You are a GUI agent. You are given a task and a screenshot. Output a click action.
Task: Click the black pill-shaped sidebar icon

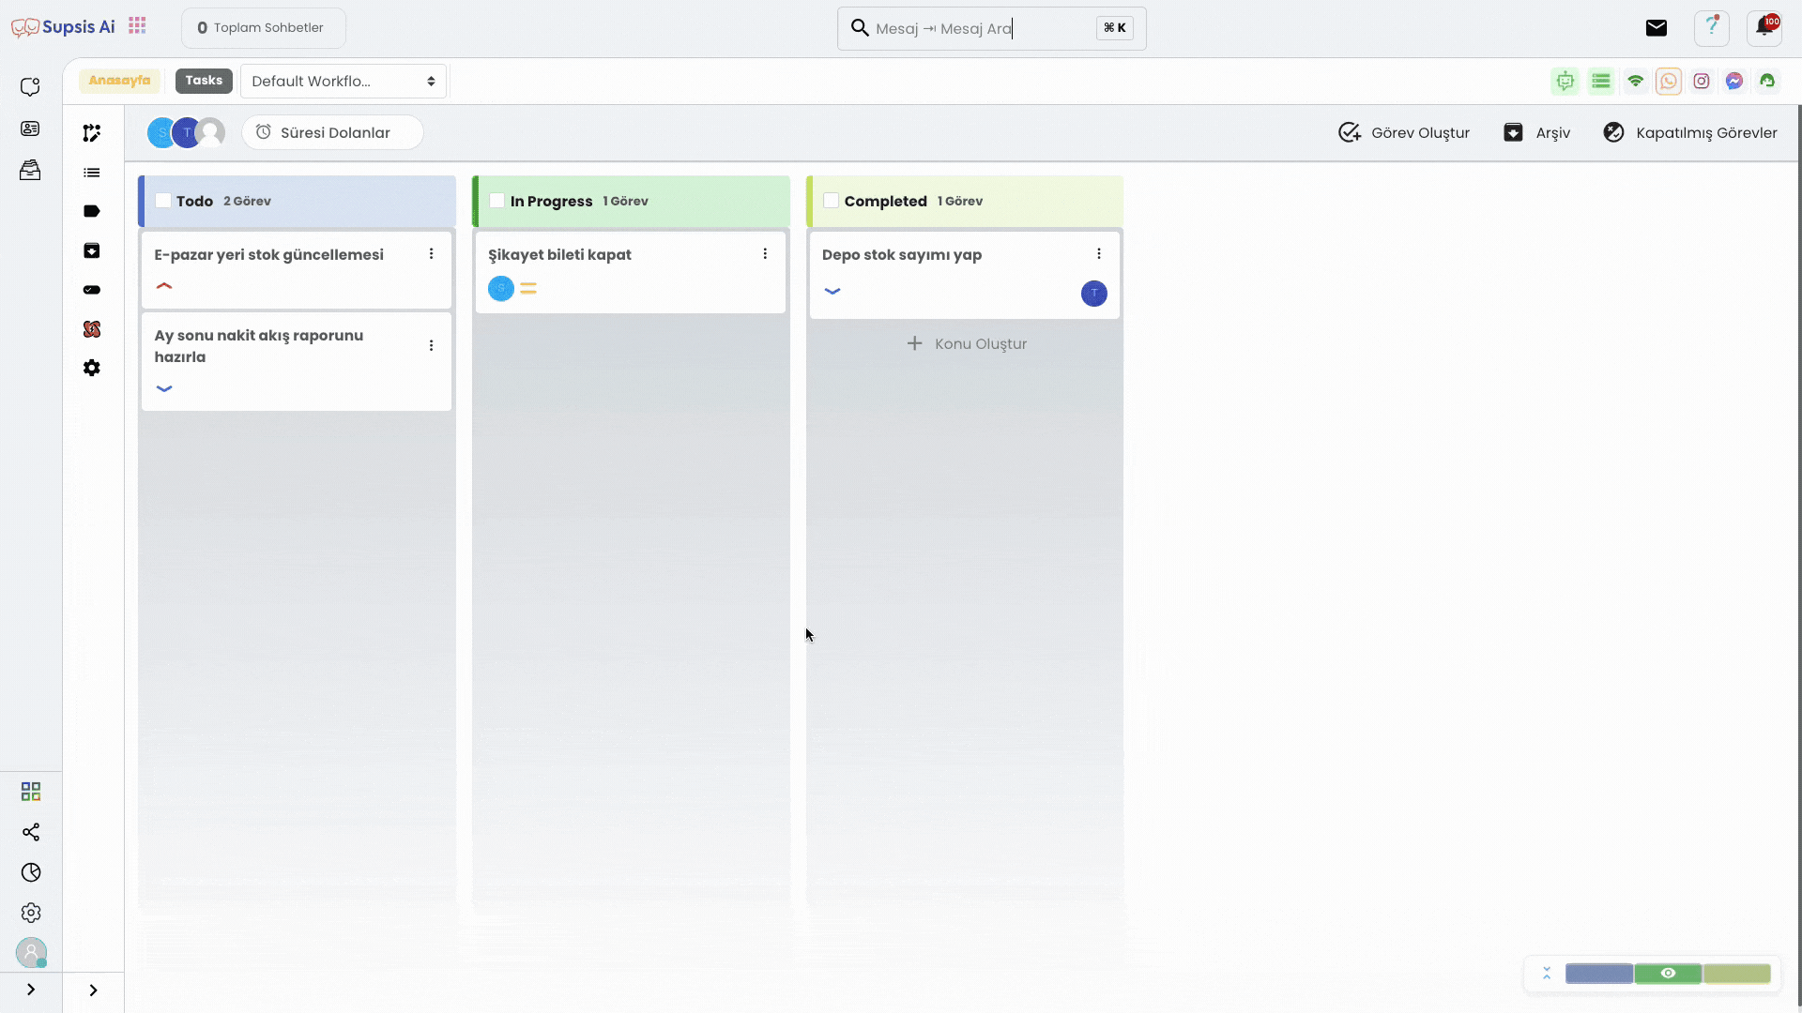click(x=92, y=290)
